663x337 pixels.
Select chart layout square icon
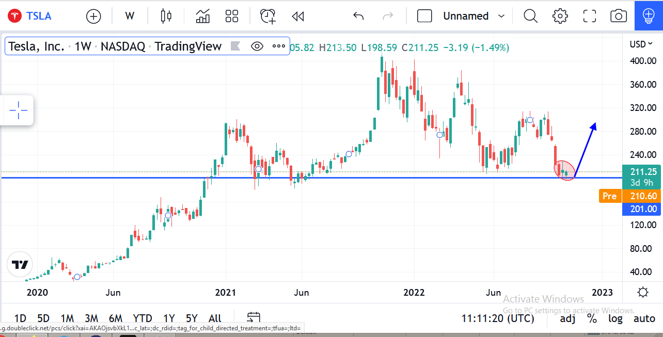(x=424, y=16)
